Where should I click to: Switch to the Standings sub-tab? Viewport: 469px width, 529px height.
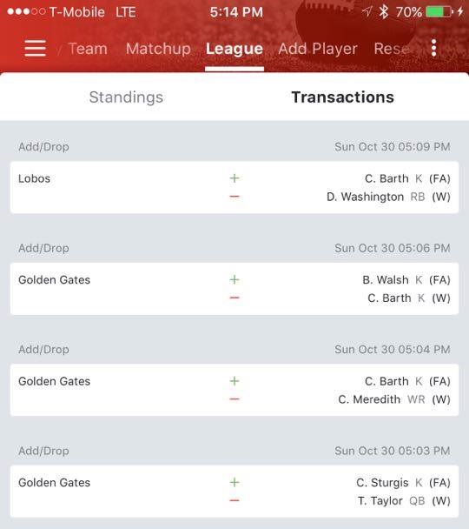[126, 97]
